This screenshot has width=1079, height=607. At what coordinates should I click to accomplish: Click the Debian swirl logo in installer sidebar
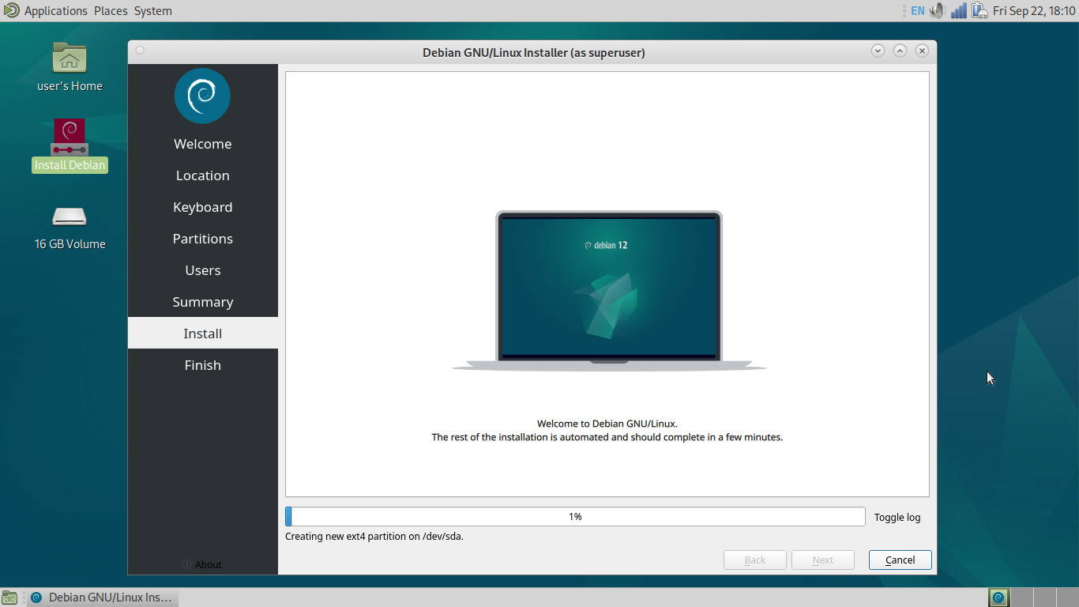tap(202, 96)
